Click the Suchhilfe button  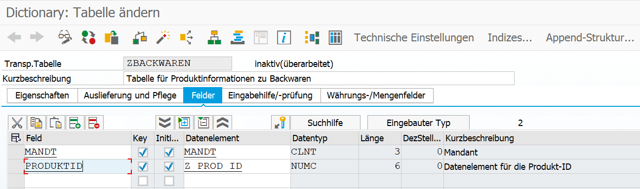click(x=325, y=123)
